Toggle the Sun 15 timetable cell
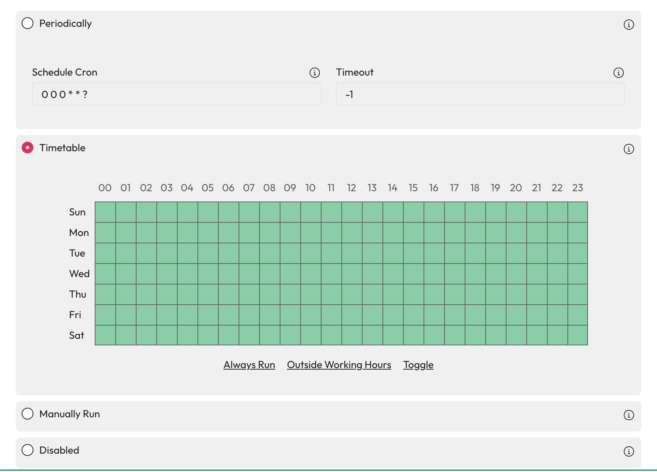Screen dimensions: 657x472 click(x=414, y=212)
